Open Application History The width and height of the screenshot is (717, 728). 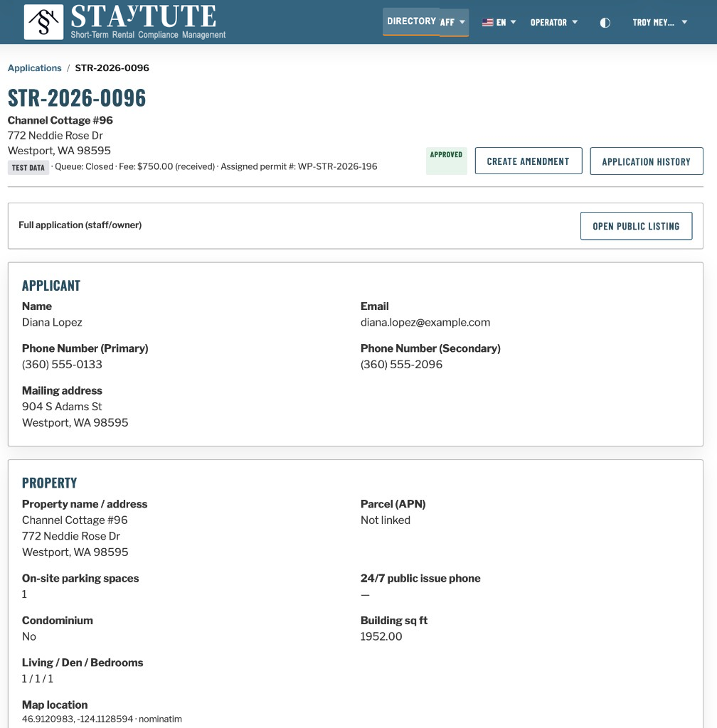pos(647,161)
